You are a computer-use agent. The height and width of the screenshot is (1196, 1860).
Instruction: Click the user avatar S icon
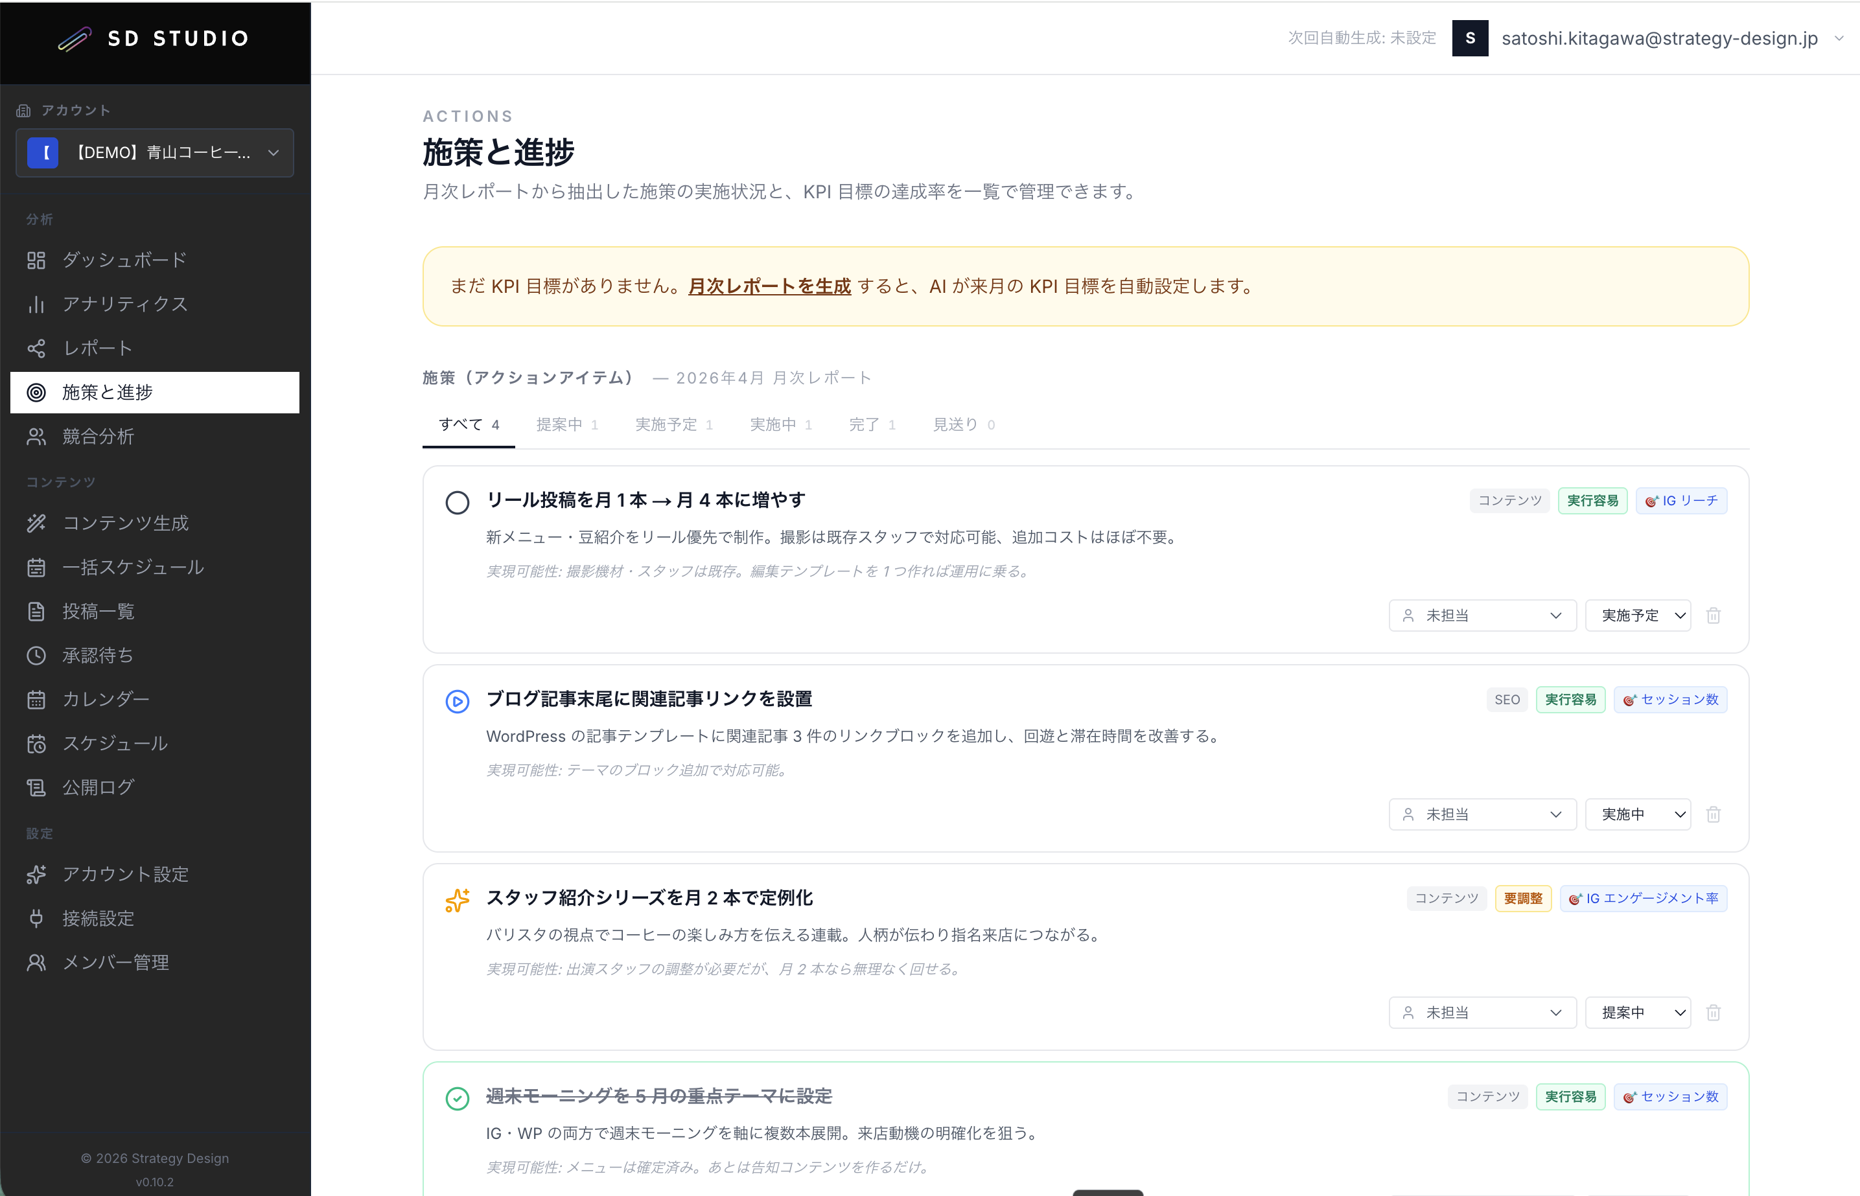pos(1470,38)
